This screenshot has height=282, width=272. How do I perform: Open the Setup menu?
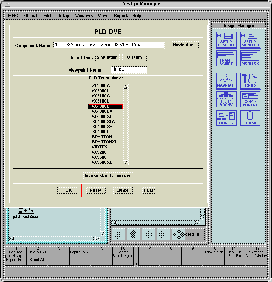coord(63,16)
